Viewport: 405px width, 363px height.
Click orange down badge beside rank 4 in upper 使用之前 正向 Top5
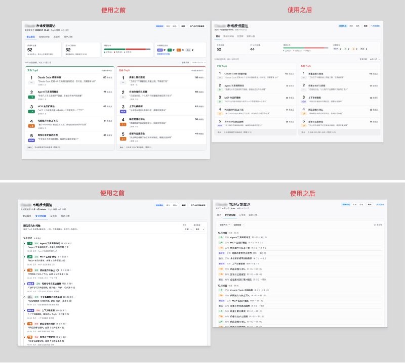point(31,126)
